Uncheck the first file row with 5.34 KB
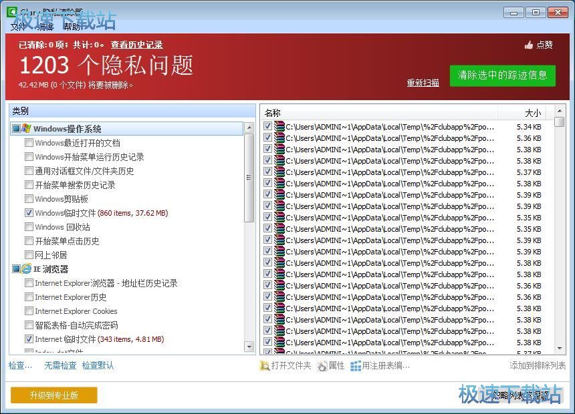The height and width of the screenshot is (414, 575). [x=267, y=126]
